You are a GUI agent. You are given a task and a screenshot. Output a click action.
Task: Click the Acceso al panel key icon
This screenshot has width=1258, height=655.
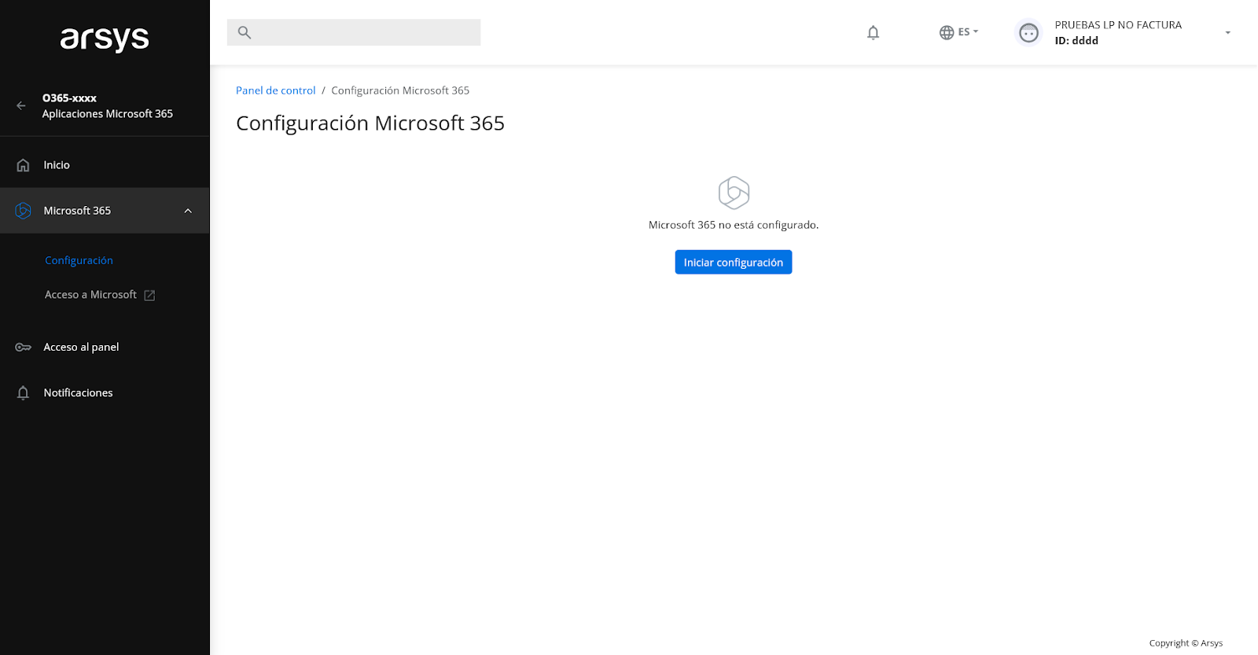tap(24, 347)
